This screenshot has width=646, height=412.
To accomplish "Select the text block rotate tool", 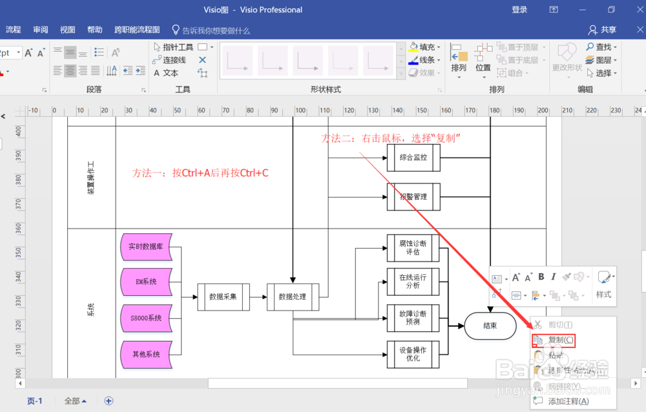I will tap(202, 73).
